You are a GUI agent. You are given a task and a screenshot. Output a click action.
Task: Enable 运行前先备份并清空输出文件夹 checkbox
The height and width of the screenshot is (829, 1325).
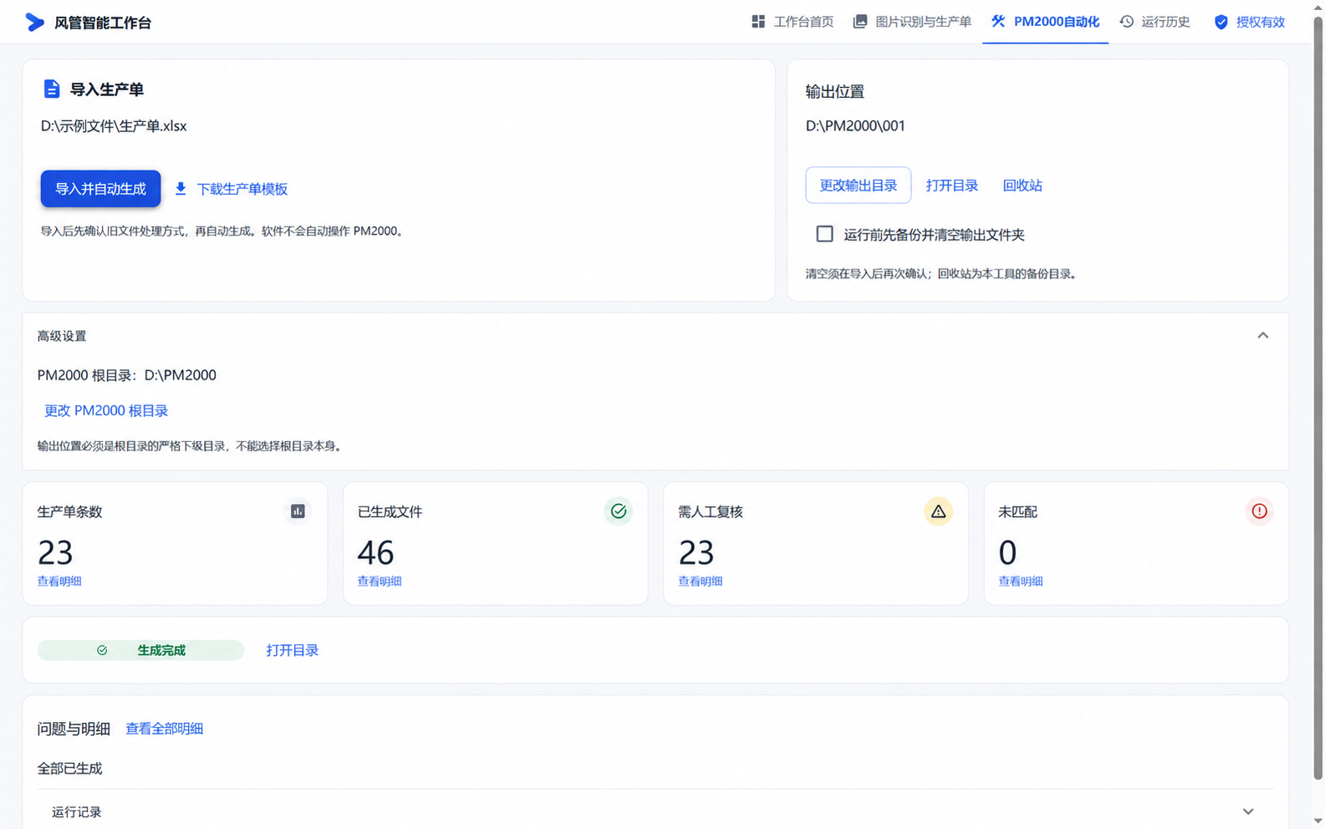pos(825,234)
